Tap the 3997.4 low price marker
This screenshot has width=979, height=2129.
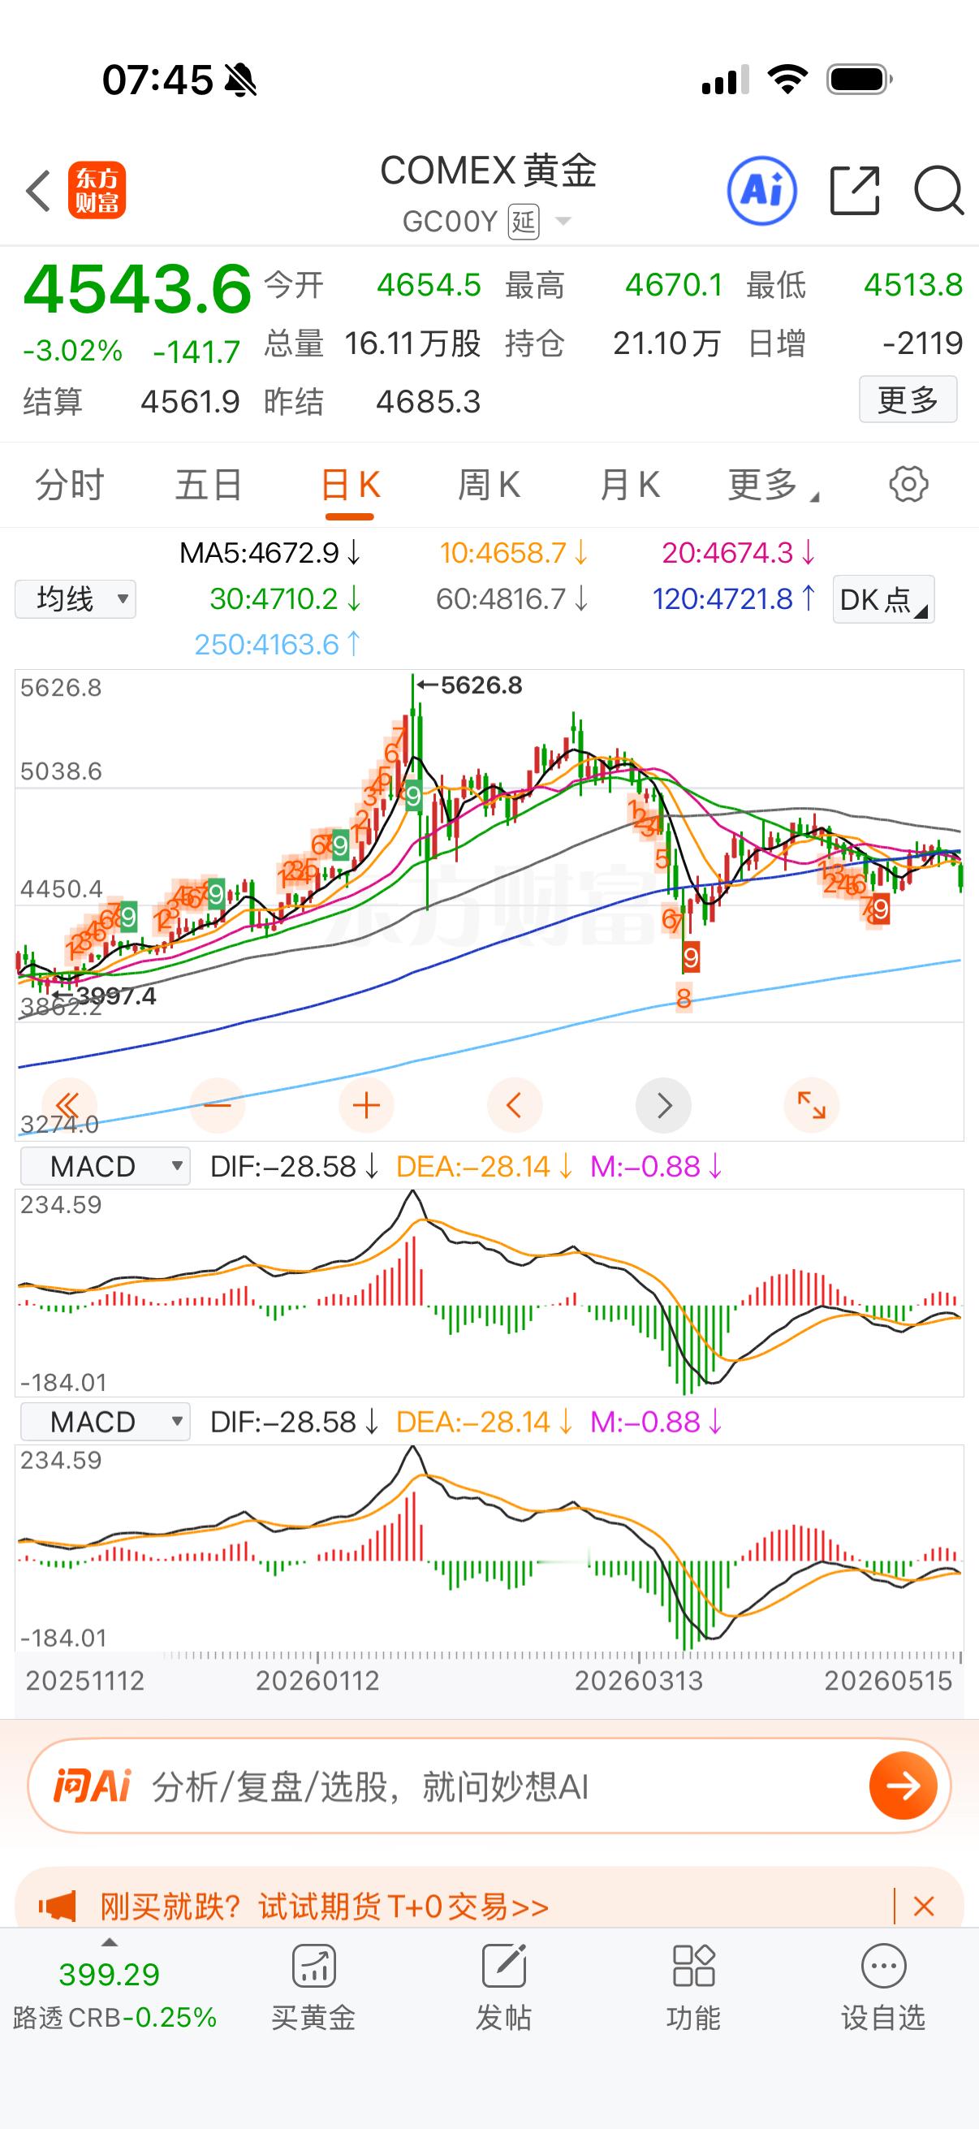click(105, 996)
